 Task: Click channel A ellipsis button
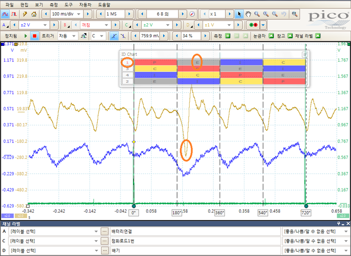pos(104,232)
